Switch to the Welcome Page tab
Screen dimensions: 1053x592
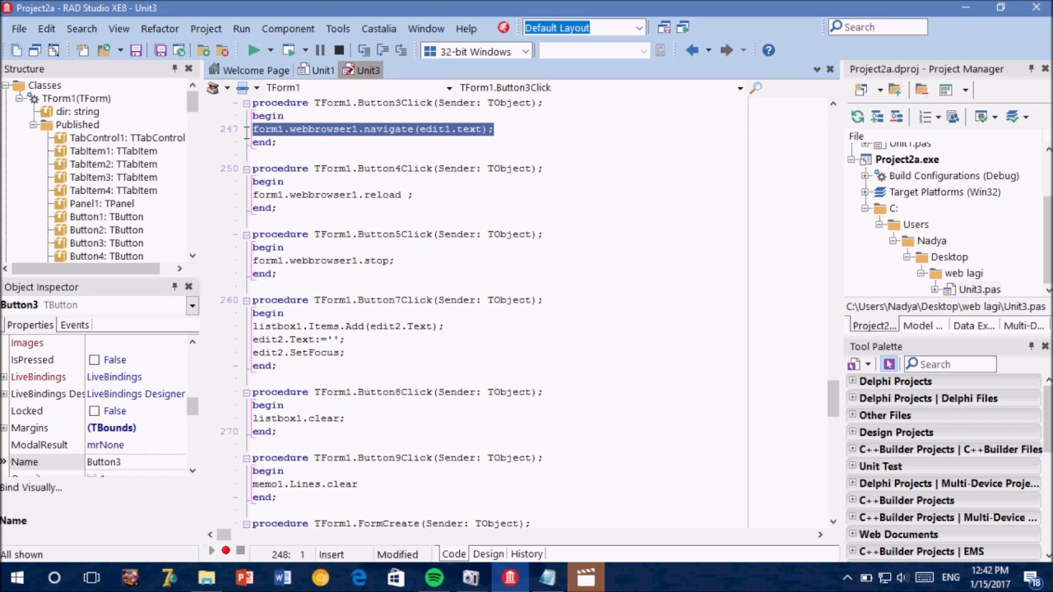click(249, 70)
